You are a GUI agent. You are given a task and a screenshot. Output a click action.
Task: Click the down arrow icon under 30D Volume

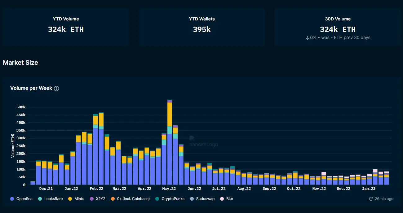click(307, 37)
